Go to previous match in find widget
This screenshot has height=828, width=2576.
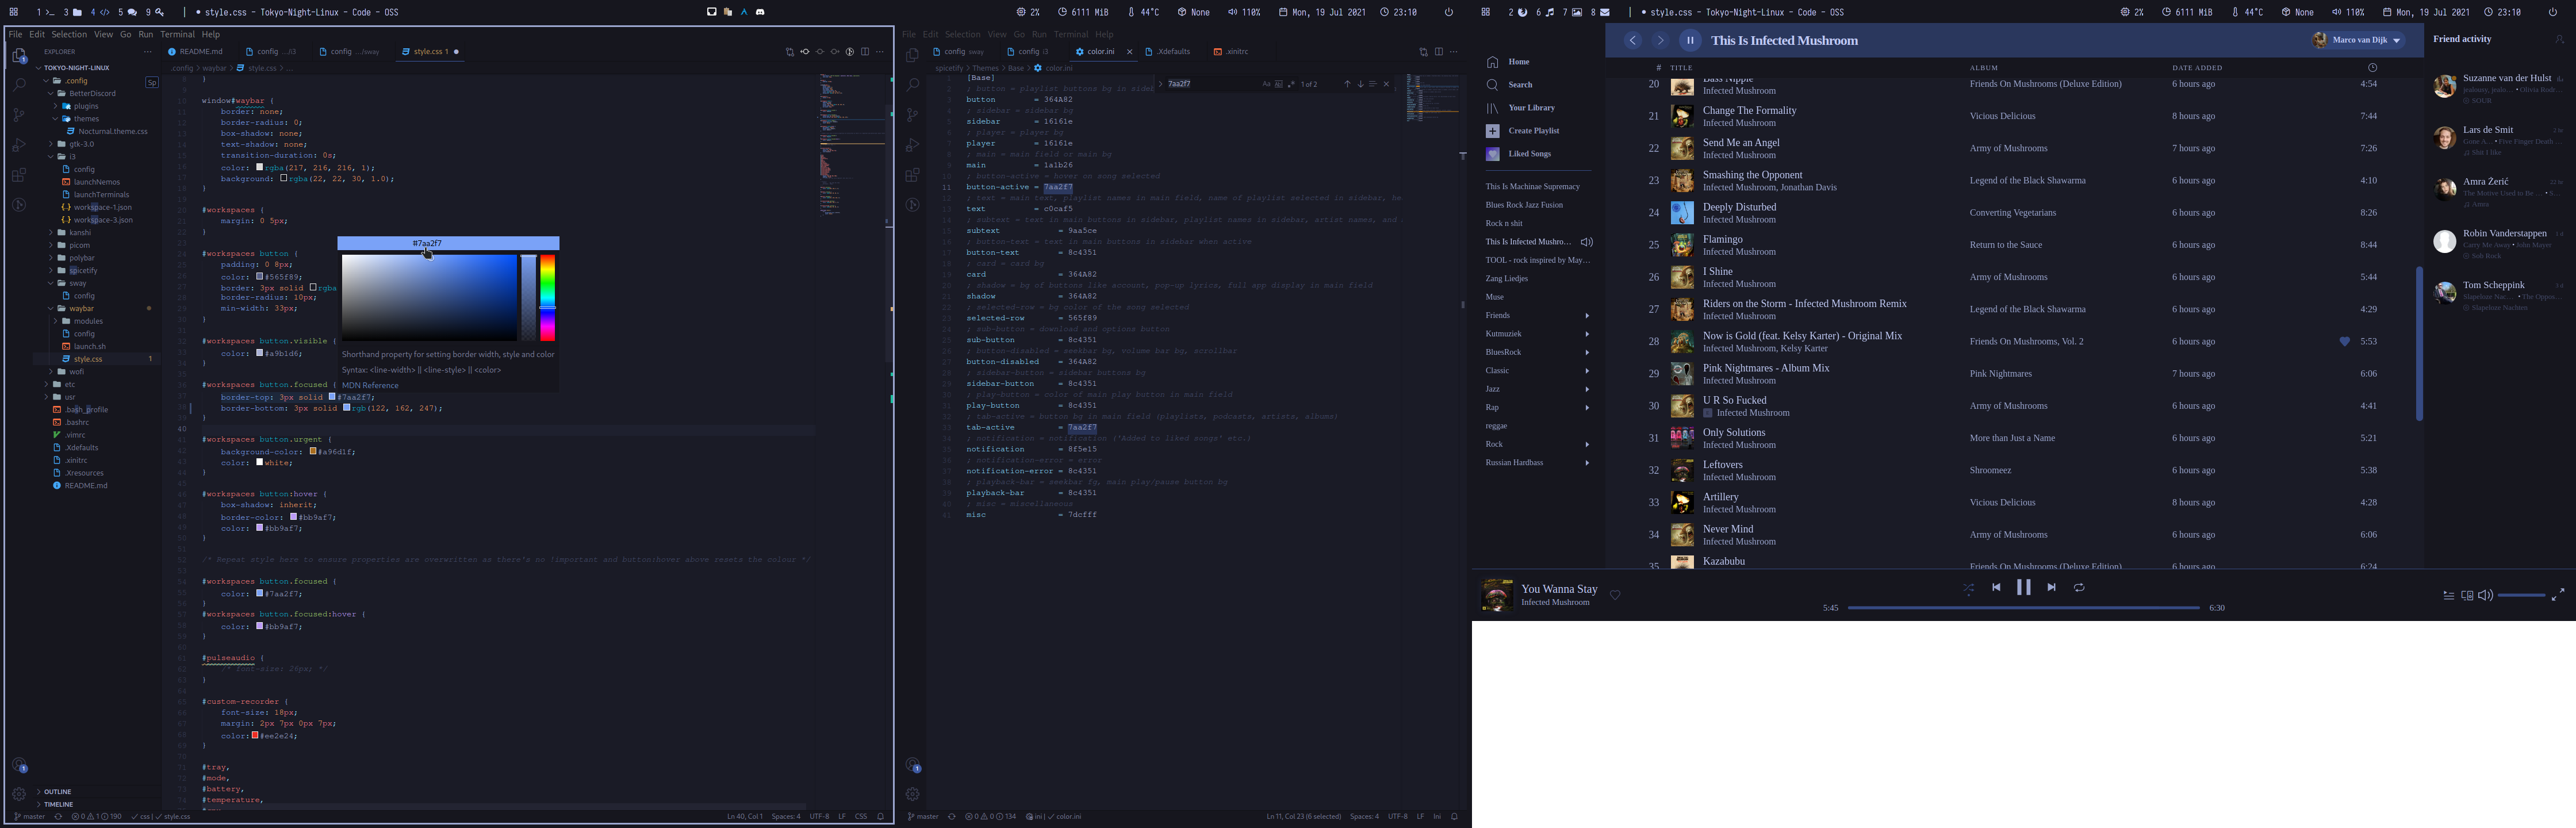[x=1348, y=84]
